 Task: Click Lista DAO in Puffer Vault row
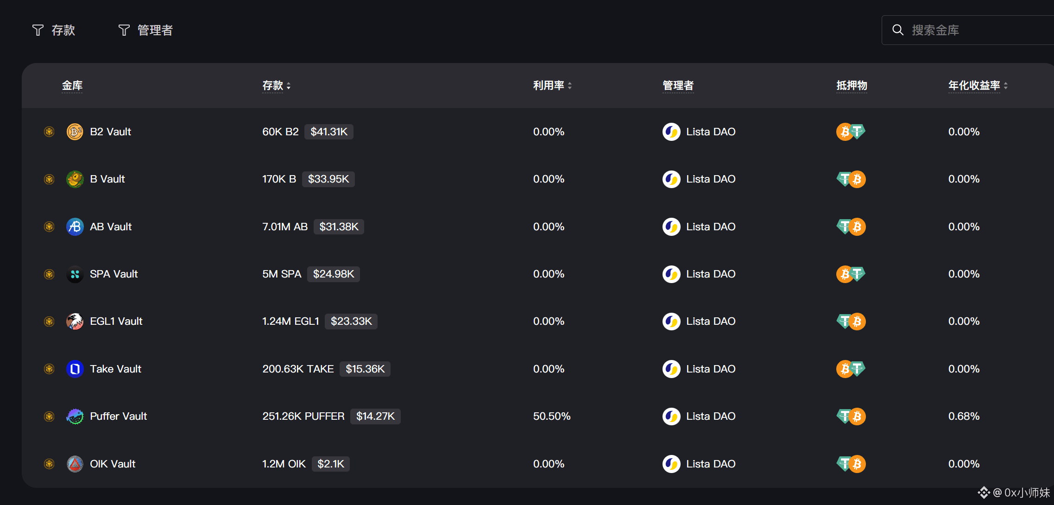pos(710,416)
